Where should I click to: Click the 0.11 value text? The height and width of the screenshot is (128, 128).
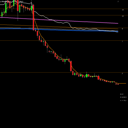pyautogui.click(x=122, y=94)
